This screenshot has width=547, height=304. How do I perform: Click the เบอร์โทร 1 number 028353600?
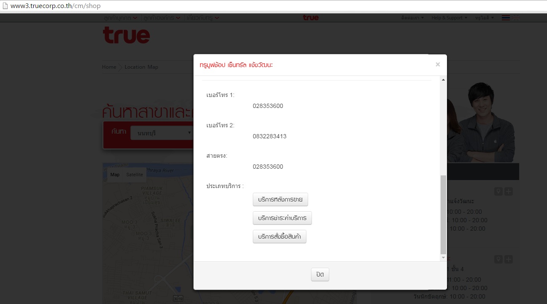coord(268,106)
